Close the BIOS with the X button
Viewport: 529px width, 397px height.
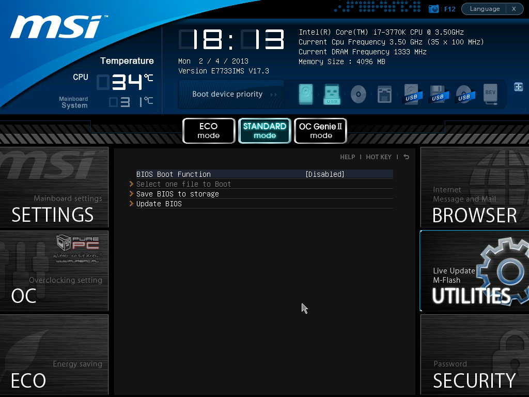(x=514, y=9)
